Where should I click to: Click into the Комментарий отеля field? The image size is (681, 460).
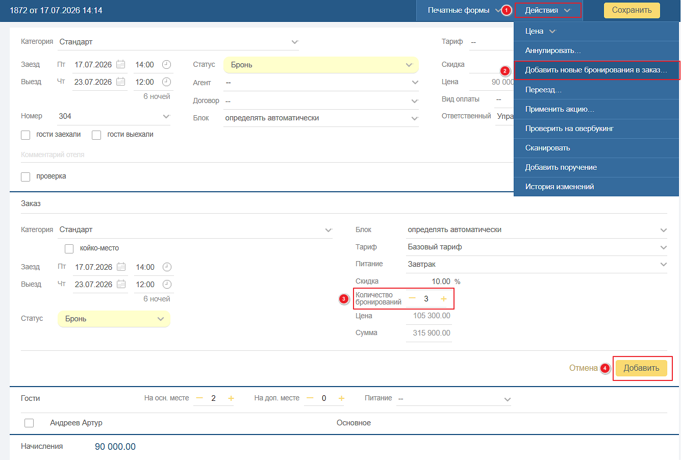pyautogui.click(x=267, y=155)
